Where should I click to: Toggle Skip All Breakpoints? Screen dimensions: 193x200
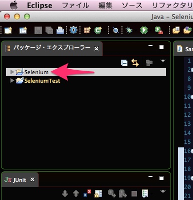[116, 31]
